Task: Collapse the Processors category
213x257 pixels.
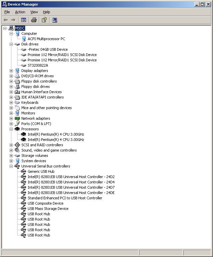Action: [x=11, y=129]
